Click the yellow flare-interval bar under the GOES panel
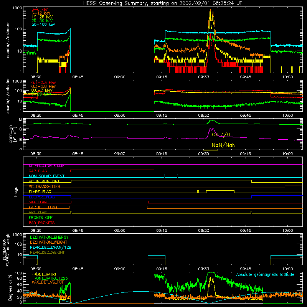This screenshot has height=307, width=307. 211,150
